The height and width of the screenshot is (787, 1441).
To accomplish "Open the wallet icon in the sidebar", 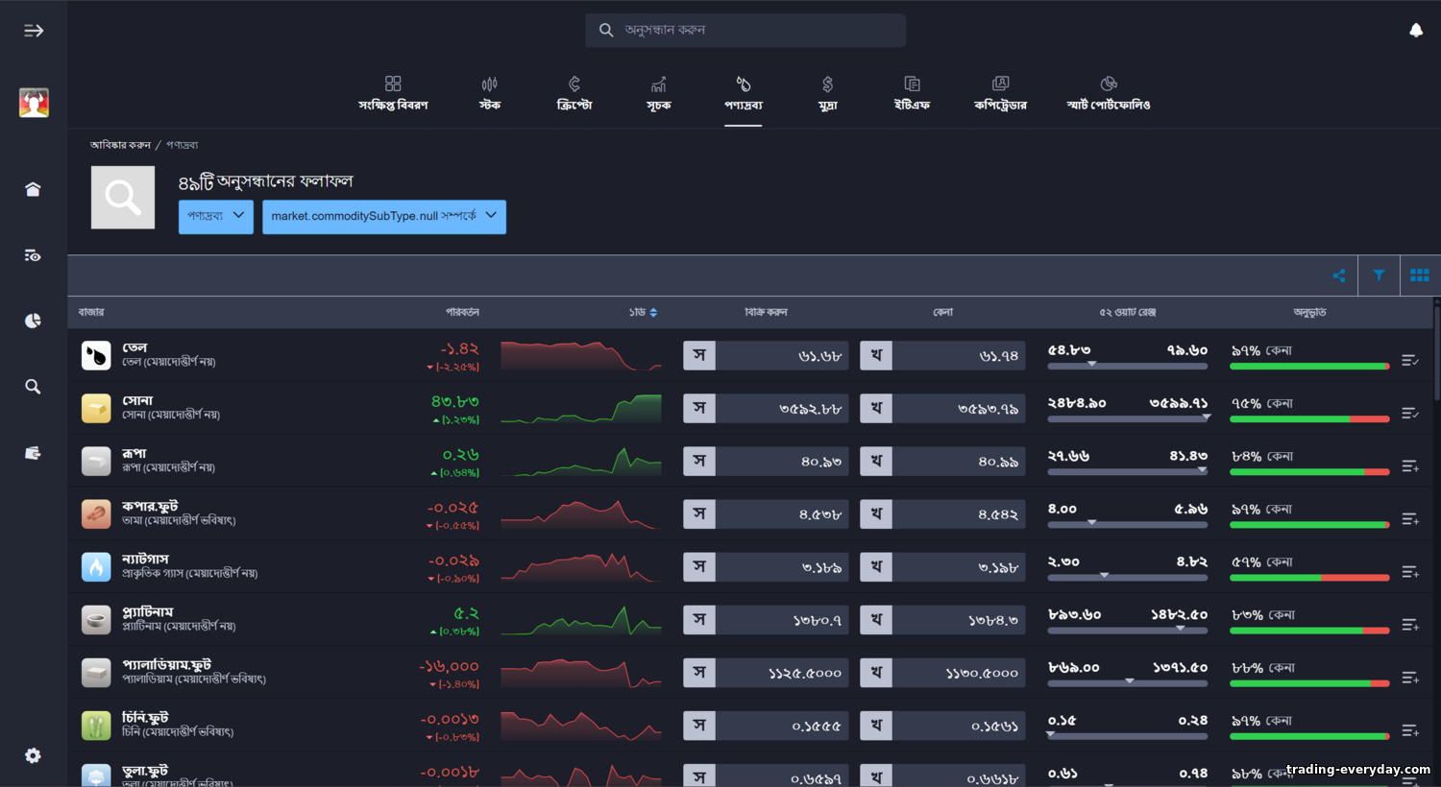I will 33,453.
